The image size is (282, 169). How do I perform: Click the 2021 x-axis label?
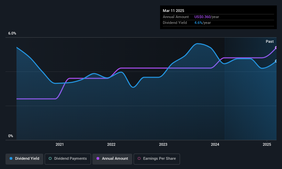pyautogui.click(x=60, y=144)
